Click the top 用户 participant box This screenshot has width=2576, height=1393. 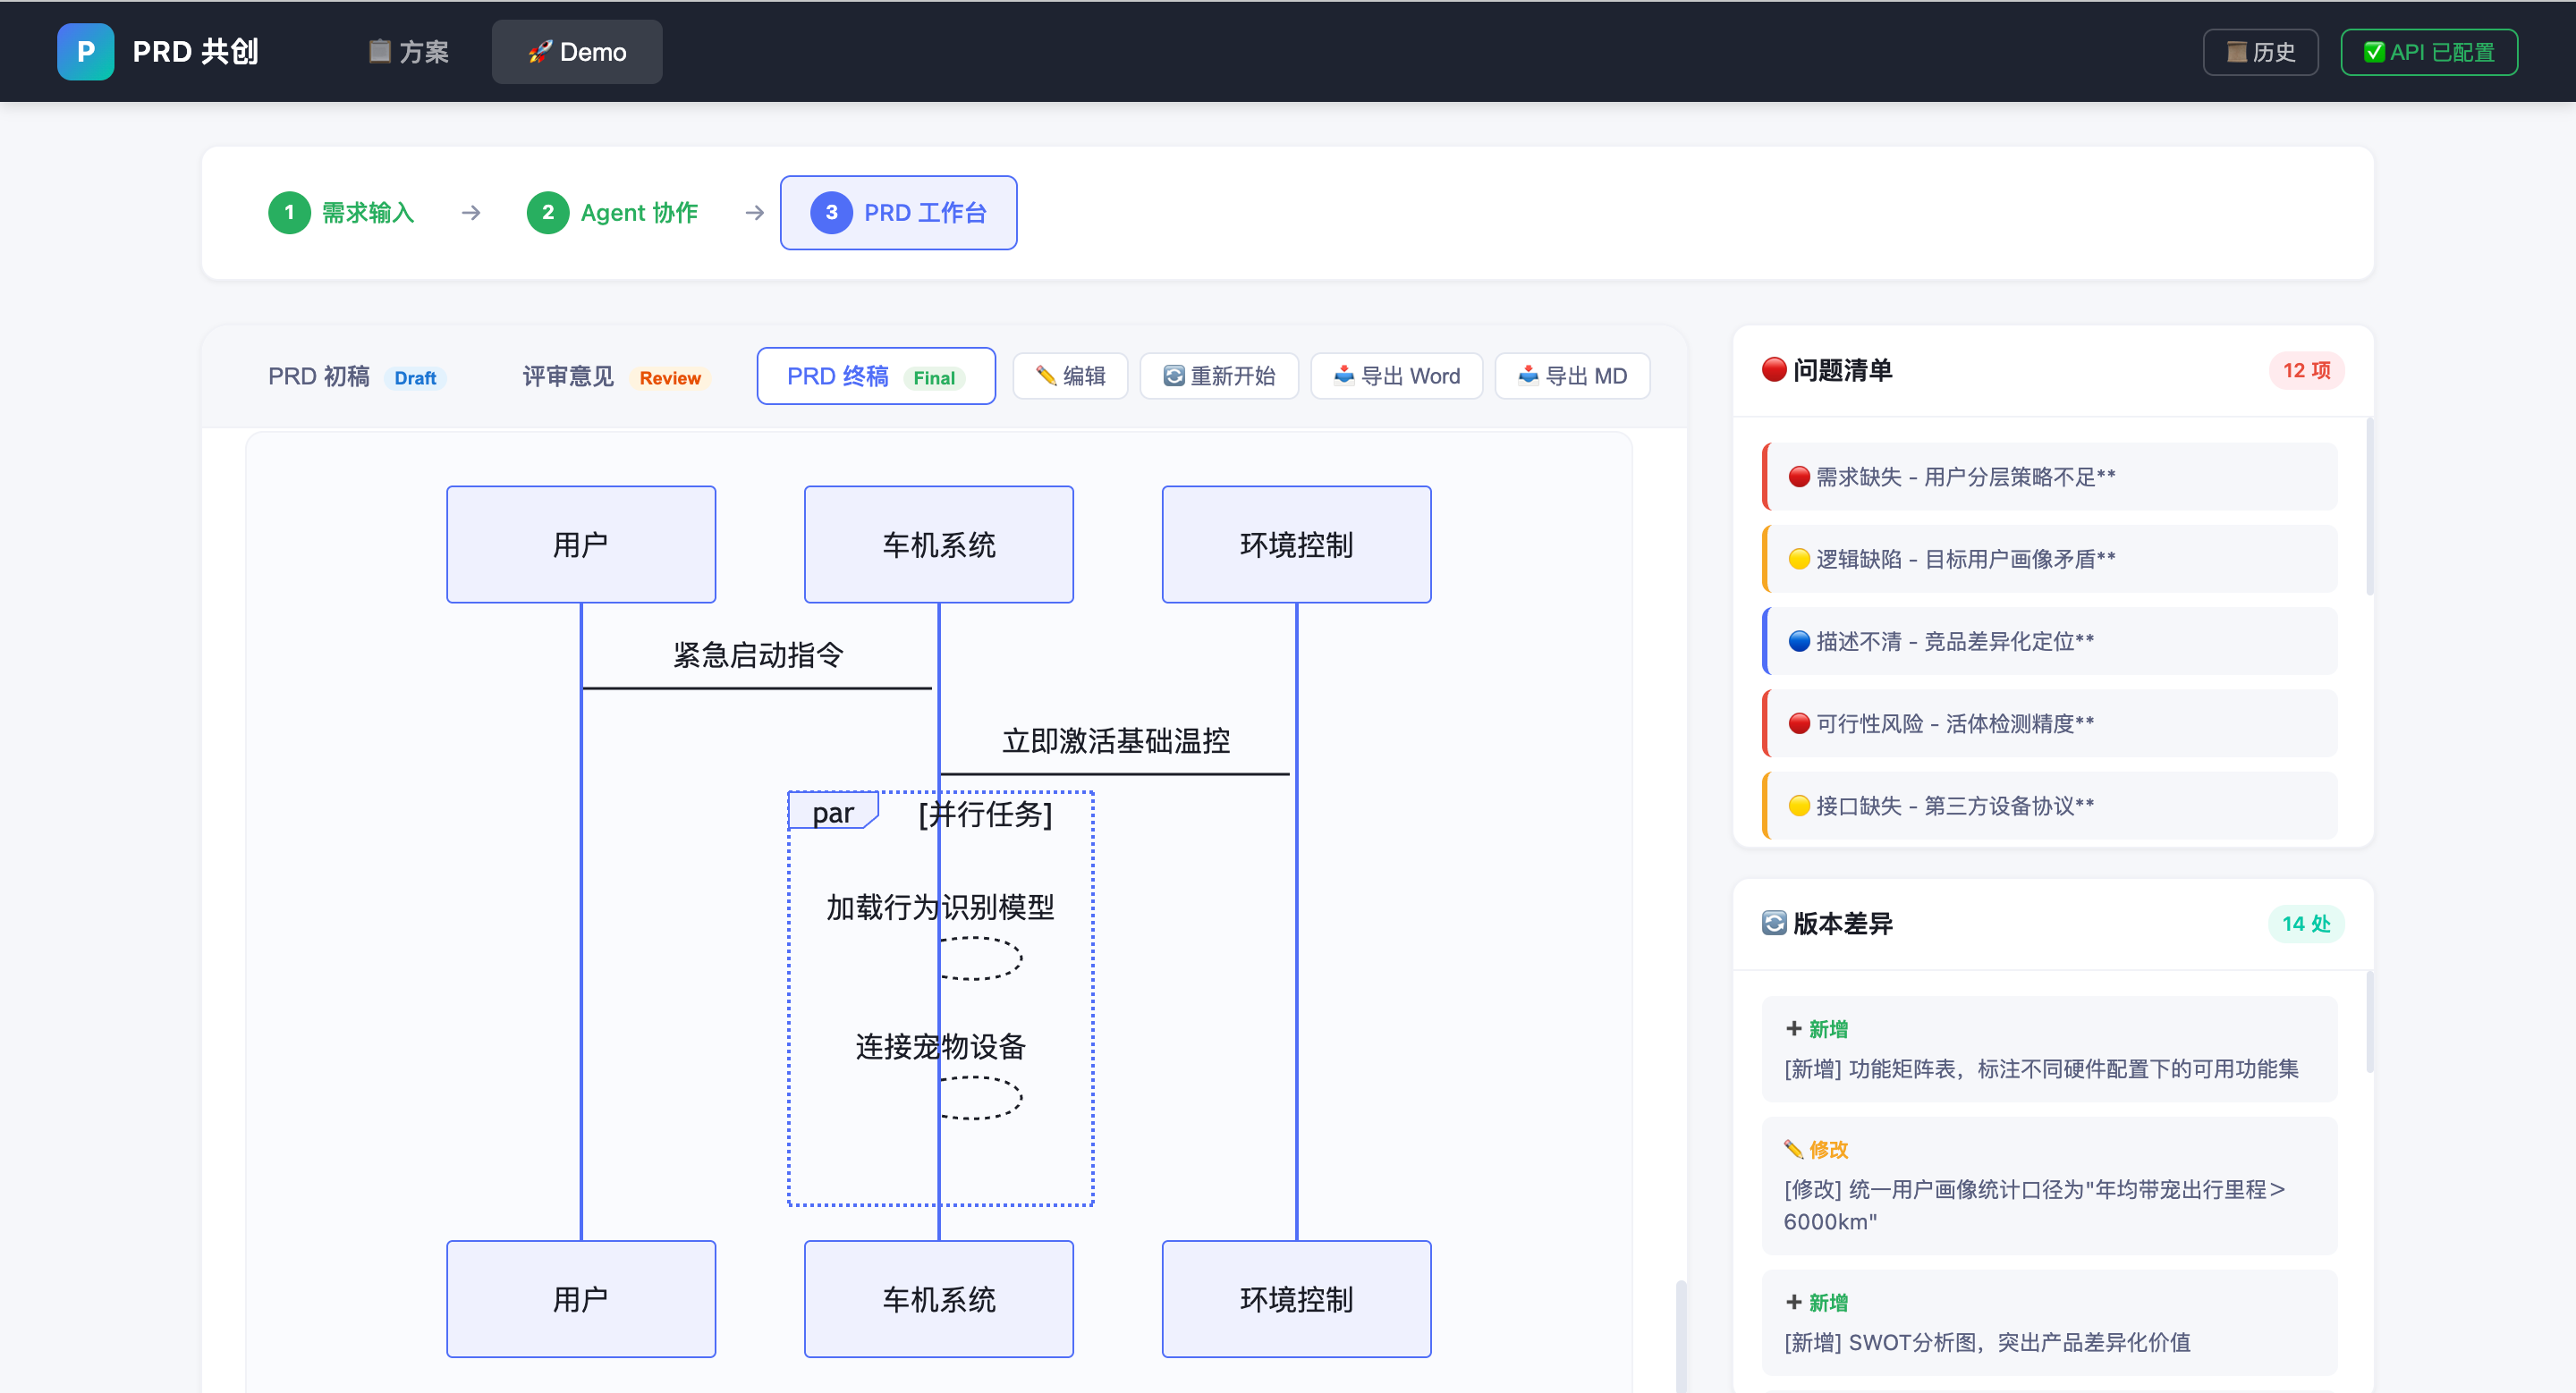click(581, 545)
